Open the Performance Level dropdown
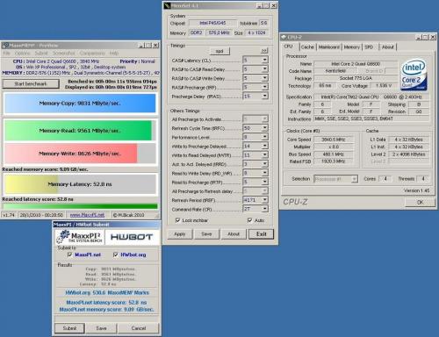 (x=264, y=137)
